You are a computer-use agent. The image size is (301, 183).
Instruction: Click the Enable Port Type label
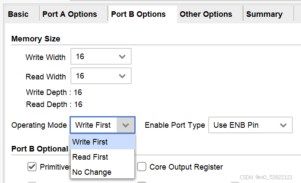pos(174,125)
